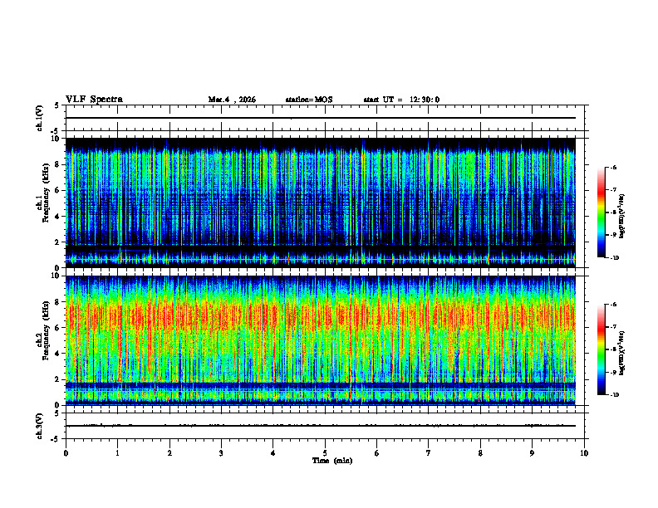Viewport: 658px width, 508px height.
Task: Click the ch.1 spectrogram panel
Action: click(x=321, y=203)
